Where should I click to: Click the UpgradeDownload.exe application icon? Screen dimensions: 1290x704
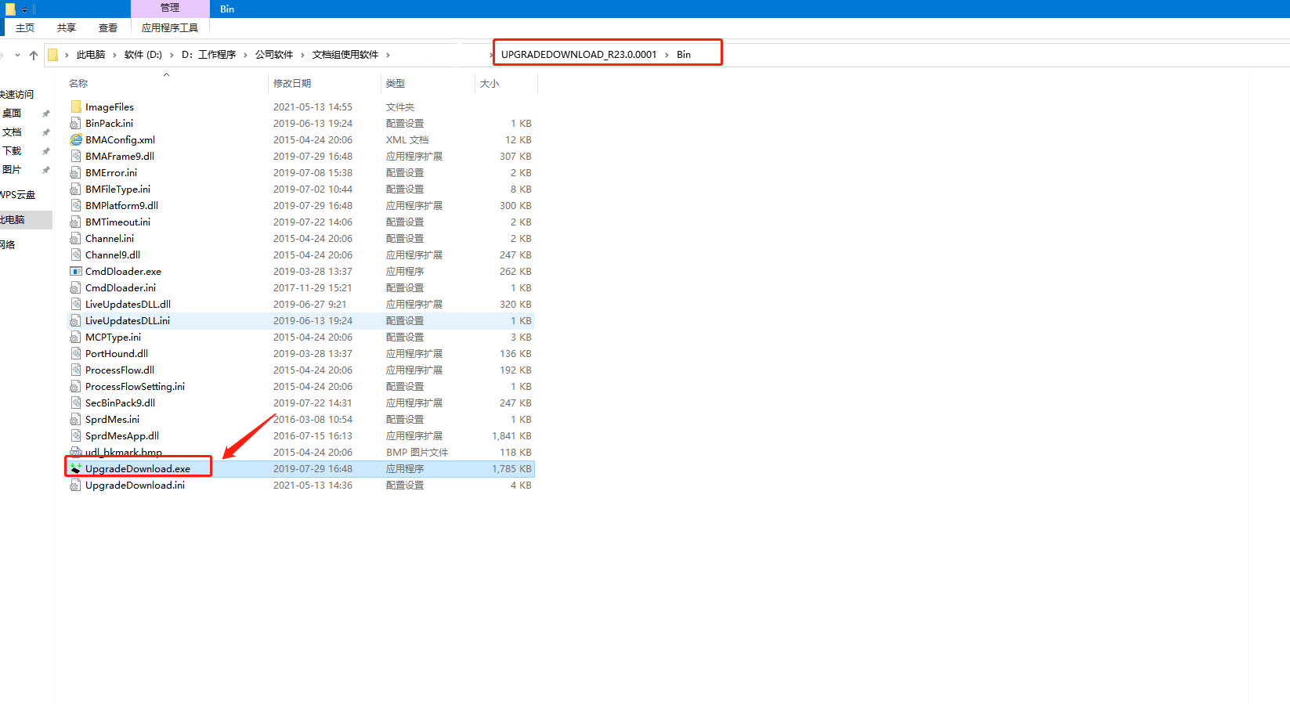[76, 468]
